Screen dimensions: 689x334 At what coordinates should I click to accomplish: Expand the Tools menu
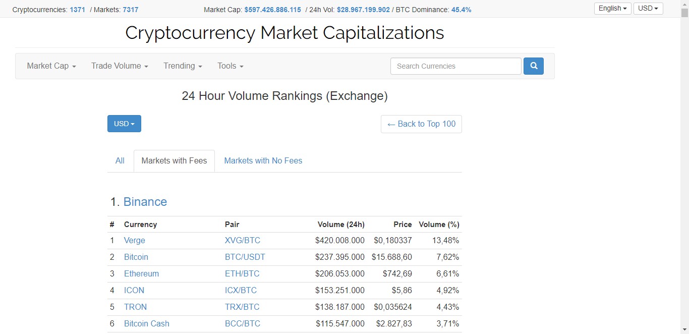231,66
